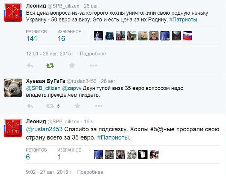This screenshot has width=226, height=176.
Task: View the 141 retweets list
Action: (x=32, y=38)
